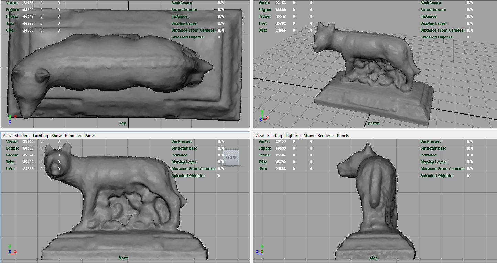Viewport: 497px width, 263px height.
Task: Click the 'Faces:' label in front viewport
Action: (x=12, y=155)
